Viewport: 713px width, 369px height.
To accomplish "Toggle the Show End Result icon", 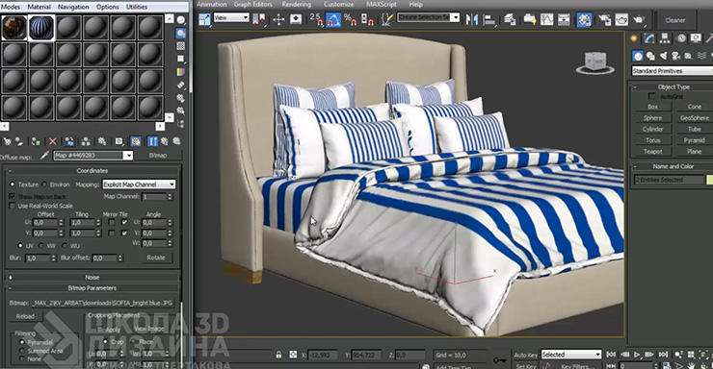I will click(x=152, y=142).
